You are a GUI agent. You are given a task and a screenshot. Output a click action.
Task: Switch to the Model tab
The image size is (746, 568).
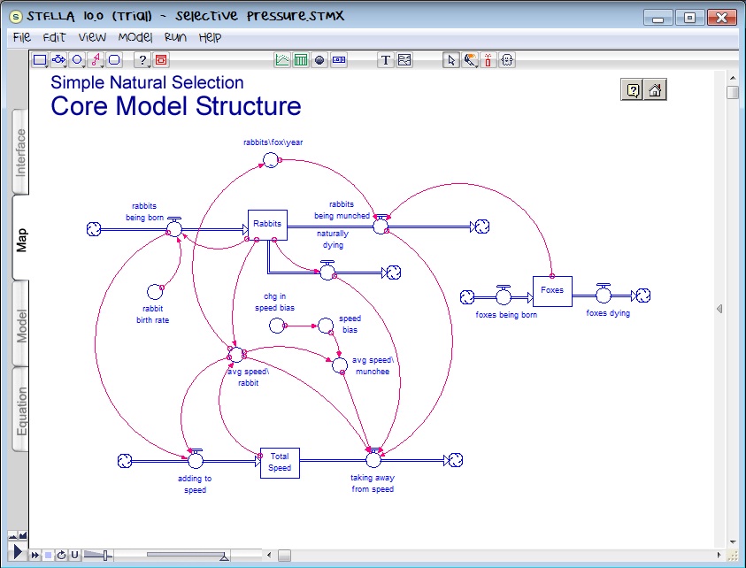tap(21, 323)
